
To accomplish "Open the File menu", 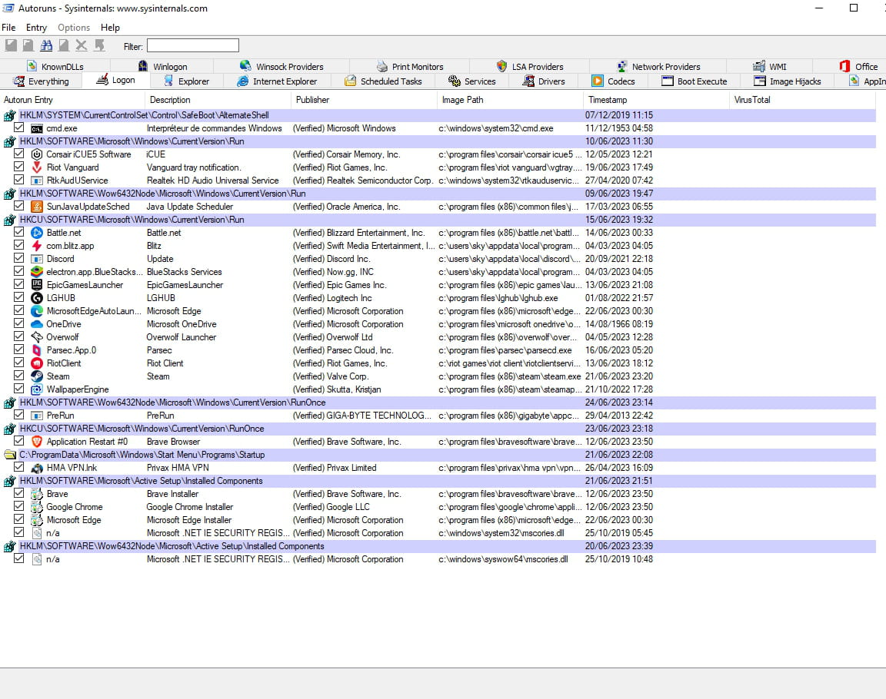I will 8,28.
